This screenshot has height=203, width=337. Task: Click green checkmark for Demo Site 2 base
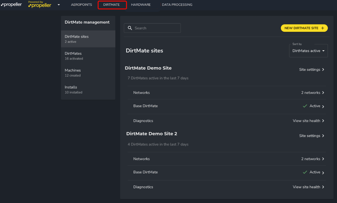[305, 172]
